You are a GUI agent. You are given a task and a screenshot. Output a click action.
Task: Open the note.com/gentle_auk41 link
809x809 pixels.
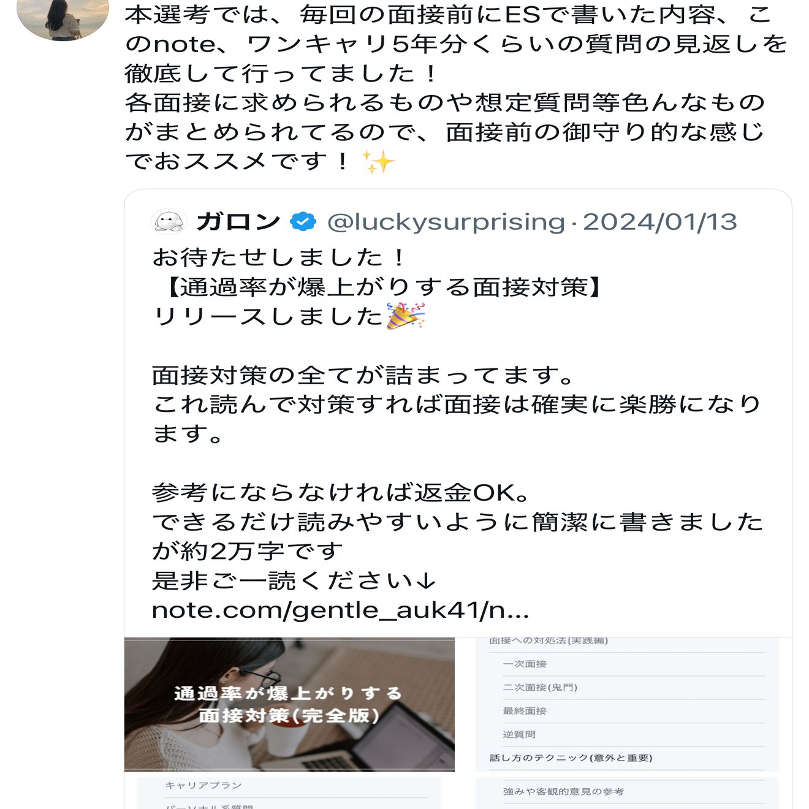click(340, 610)
